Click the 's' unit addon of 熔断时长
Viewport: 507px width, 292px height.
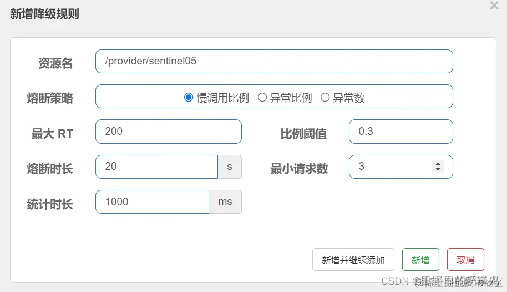(x=230, y=167)
